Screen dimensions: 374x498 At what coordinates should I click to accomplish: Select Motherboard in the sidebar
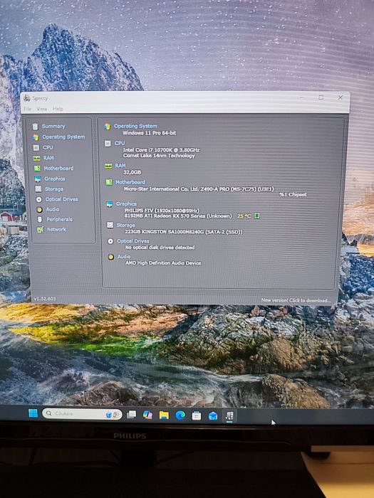(x=58, y=169)
